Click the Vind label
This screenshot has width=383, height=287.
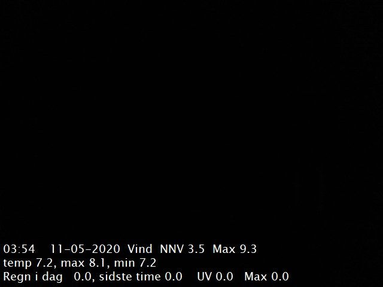pyautogui.click(x=140, y=249)
